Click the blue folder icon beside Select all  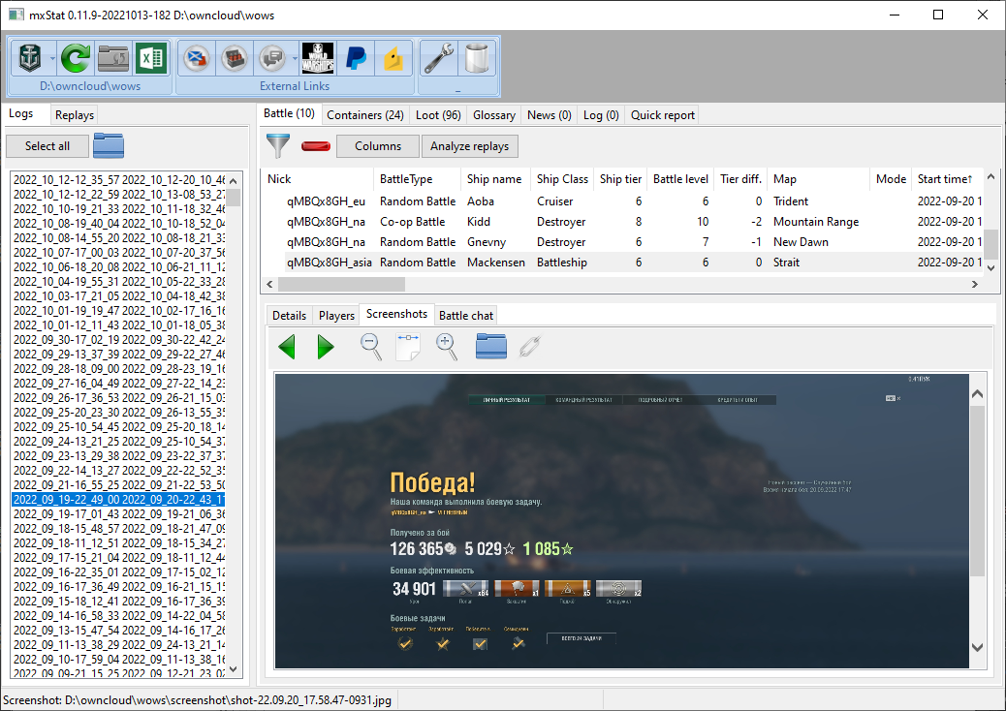109,145
